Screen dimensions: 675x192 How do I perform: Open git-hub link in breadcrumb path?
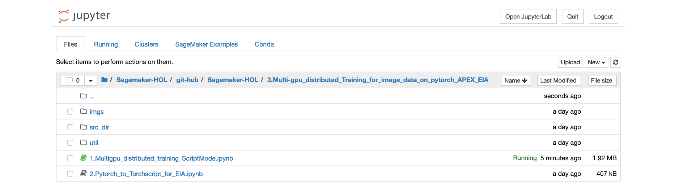coord(187,80)
